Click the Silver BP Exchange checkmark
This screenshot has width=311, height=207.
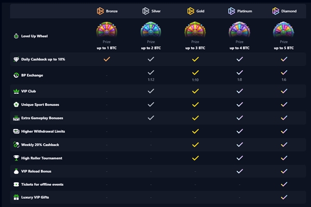coord(151,72)
